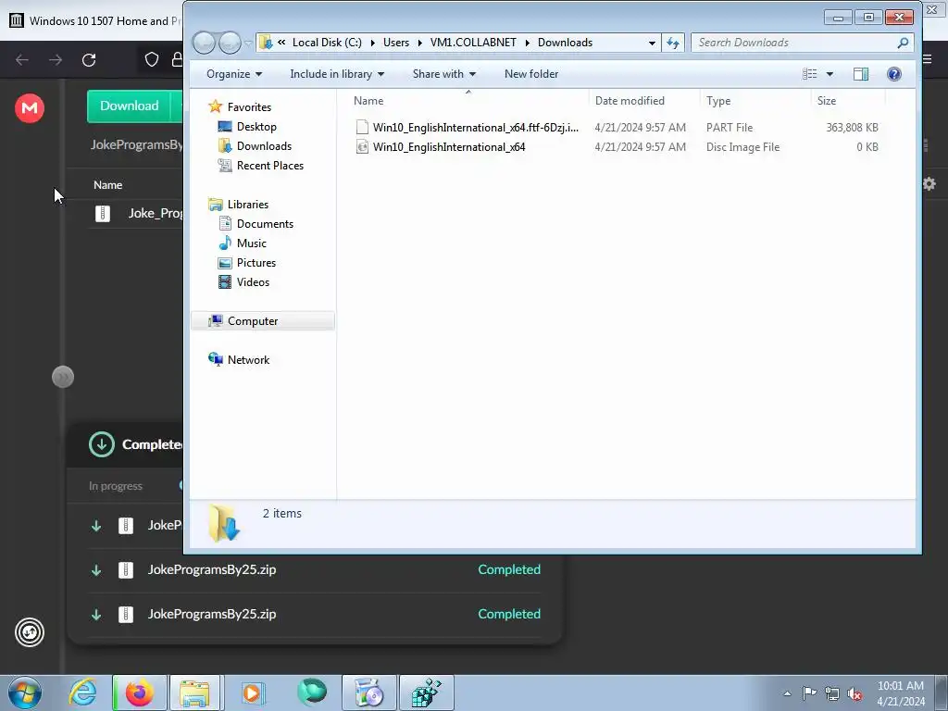The image size is (948, 711).
Task: Click the green MEGA Download button
Action: 129,106
